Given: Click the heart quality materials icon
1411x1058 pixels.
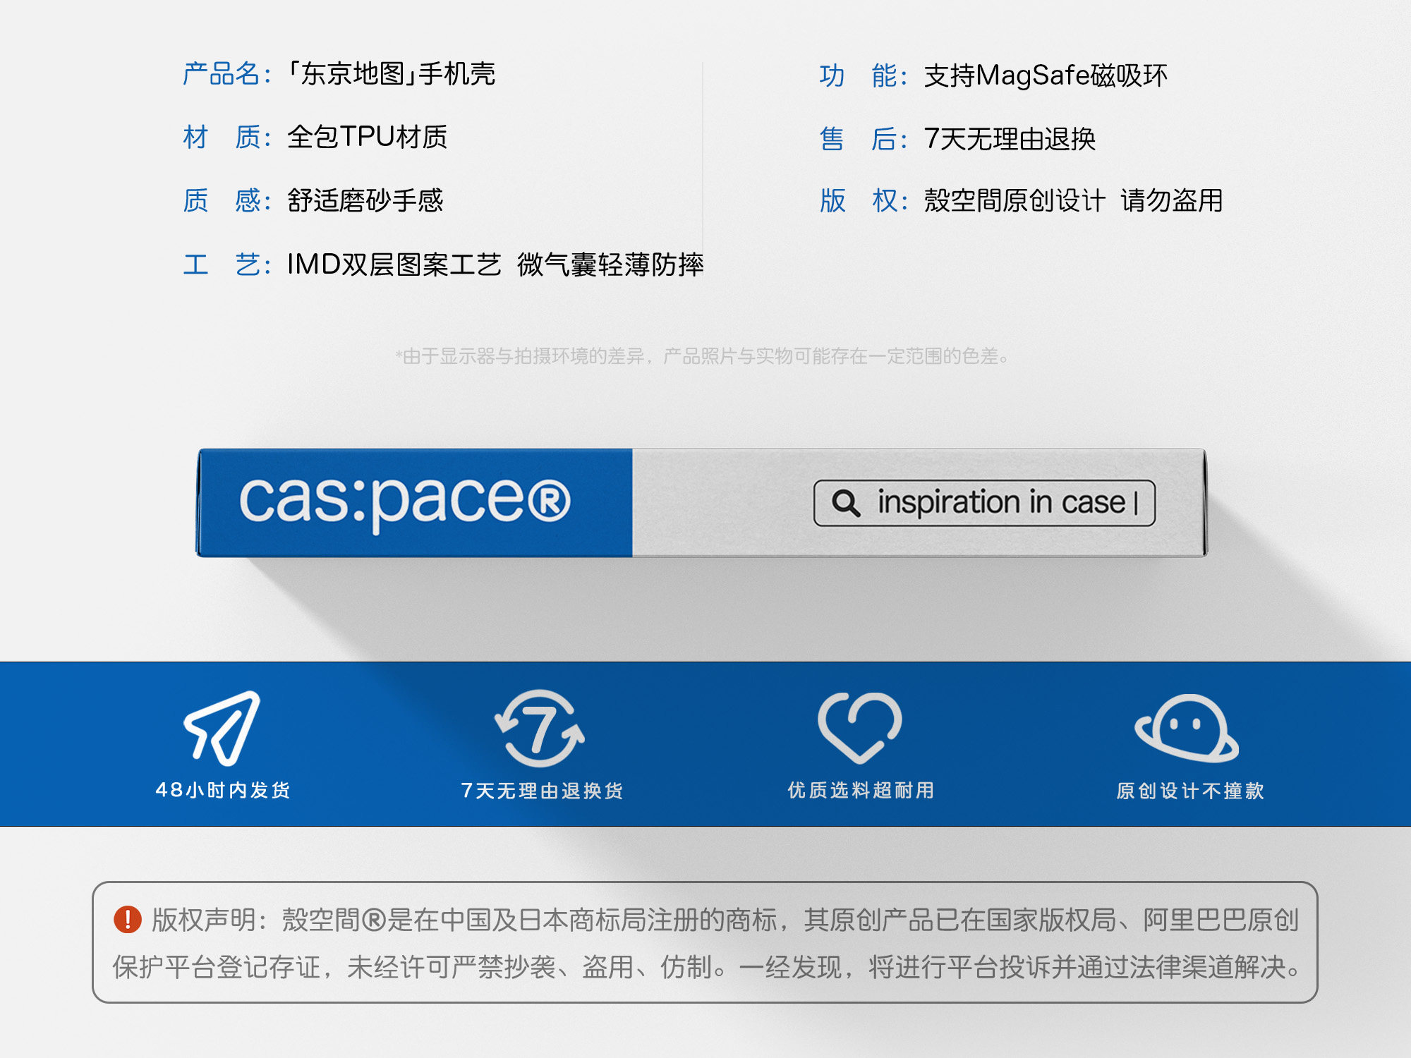Looking at the screenshot, I should click(x=859, y=727).
